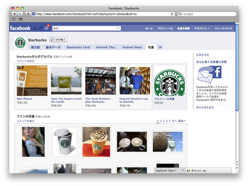Add bookmark with the plus button
The height and width of the screenshot is (186, 248).
pos(28,14)
